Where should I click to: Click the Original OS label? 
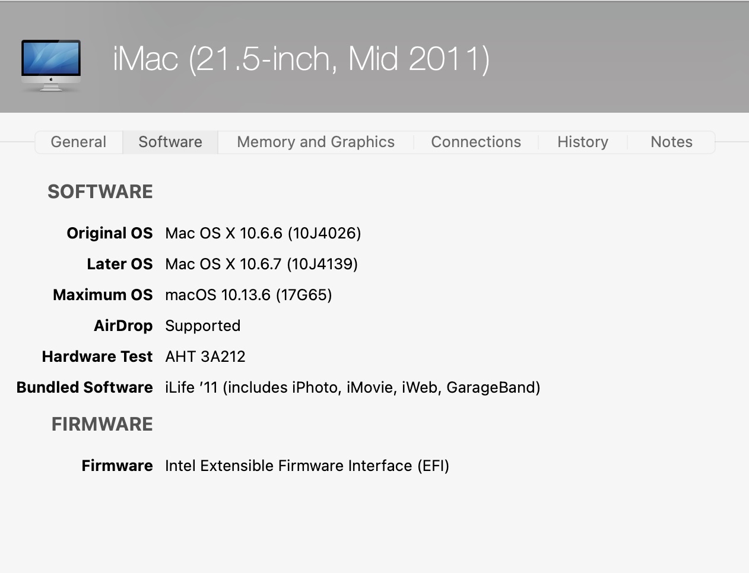[x=109, y=233]
